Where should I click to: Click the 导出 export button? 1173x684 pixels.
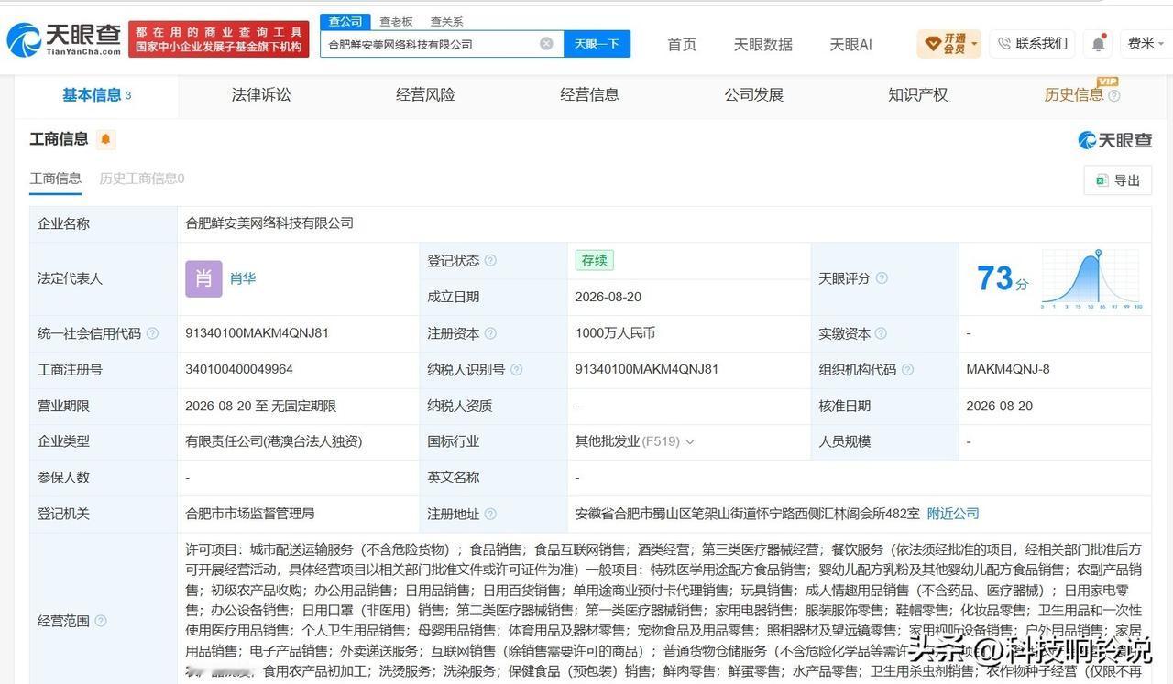[x=1117, y=181]
